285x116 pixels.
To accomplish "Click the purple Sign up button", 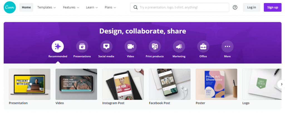I will [x=273, y=8].
